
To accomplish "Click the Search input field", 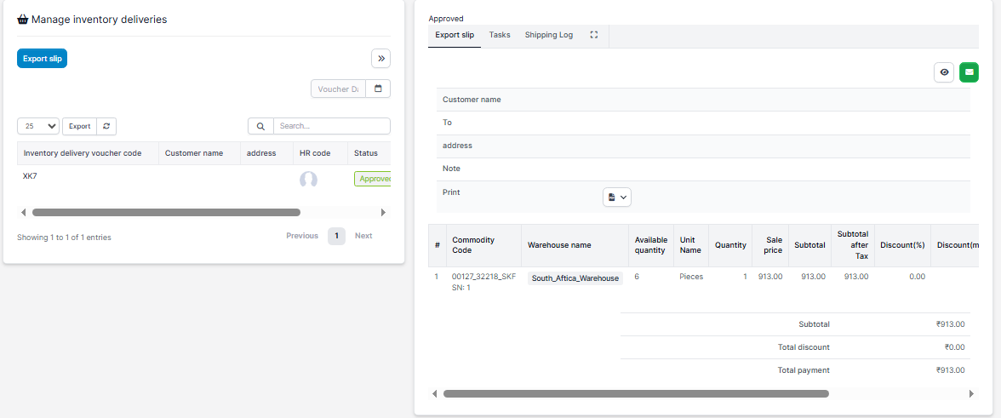I will 332,126.
